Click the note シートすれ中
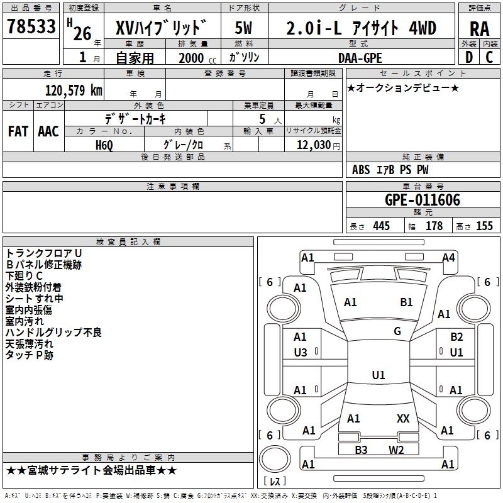This screenshot has height=503, width=503. click(35, 298)
